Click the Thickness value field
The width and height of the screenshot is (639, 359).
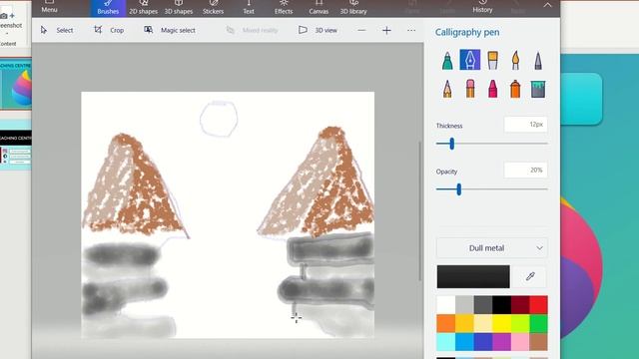(x=526, y=125)
